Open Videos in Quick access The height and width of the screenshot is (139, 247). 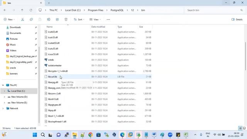click(x=13, y=51)
